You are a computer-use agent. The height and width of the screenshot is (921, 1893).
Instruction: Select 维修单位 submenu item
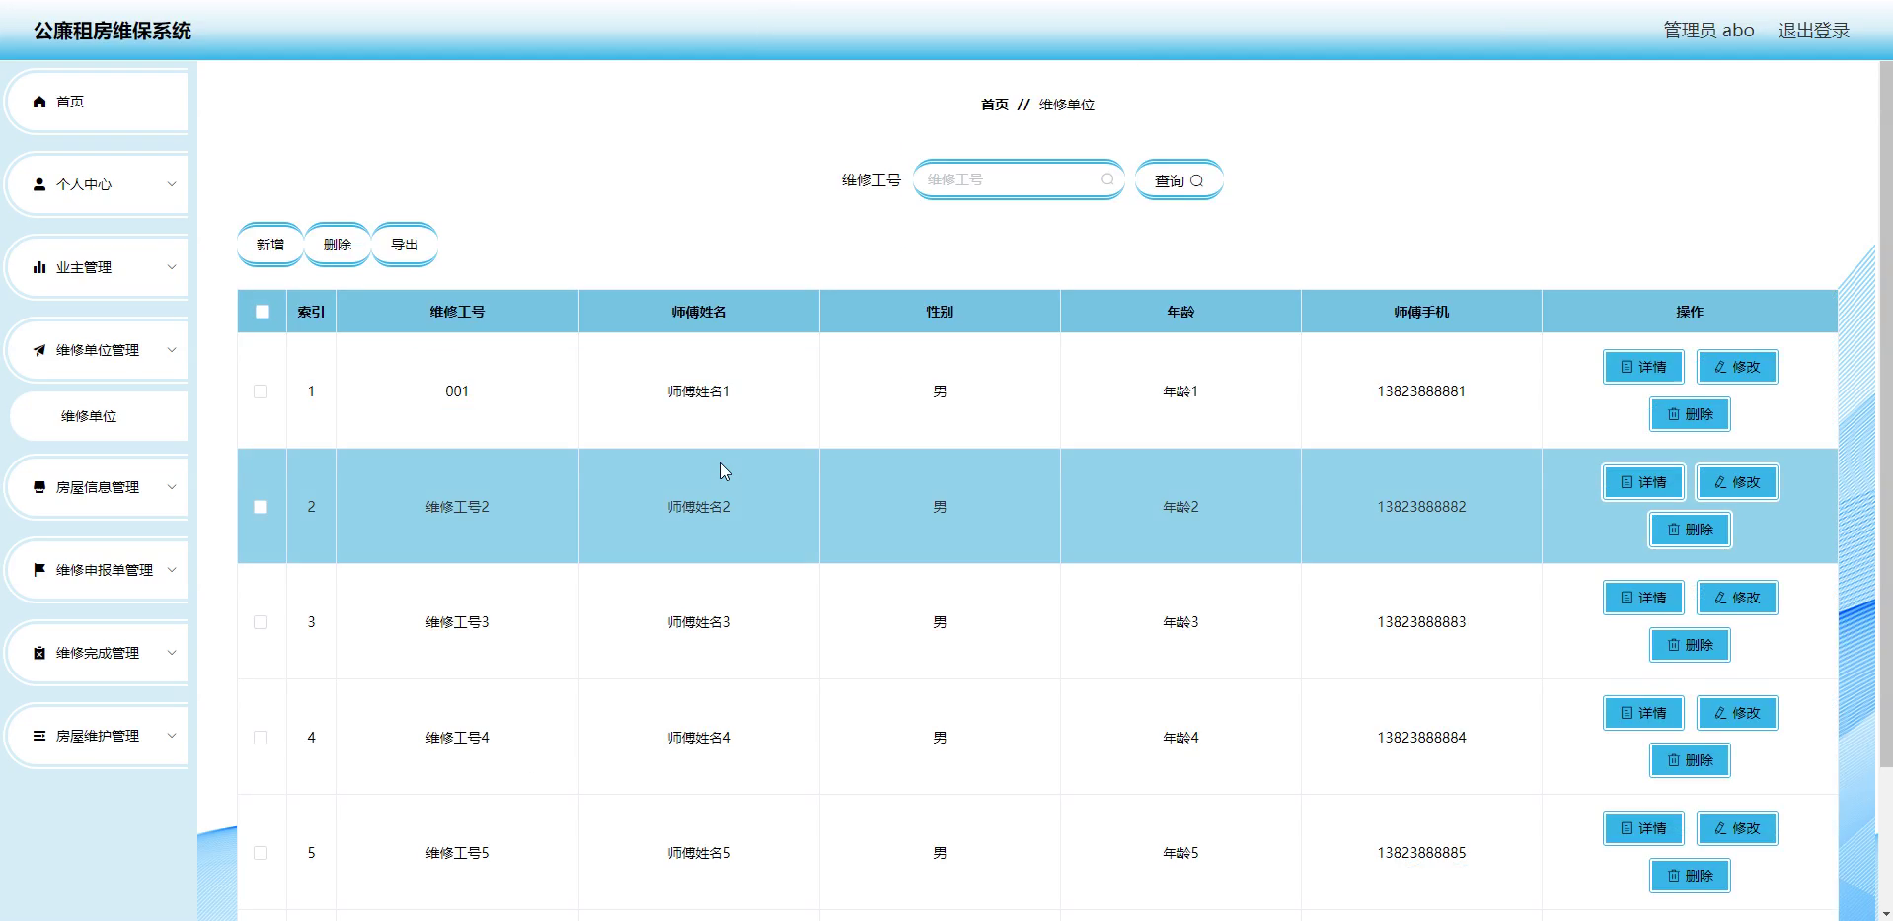click(99, 416)
